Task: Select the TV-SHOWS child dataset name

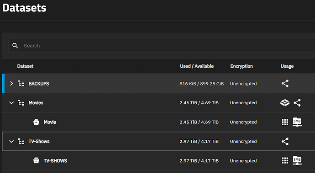Action: click(55, 161)
